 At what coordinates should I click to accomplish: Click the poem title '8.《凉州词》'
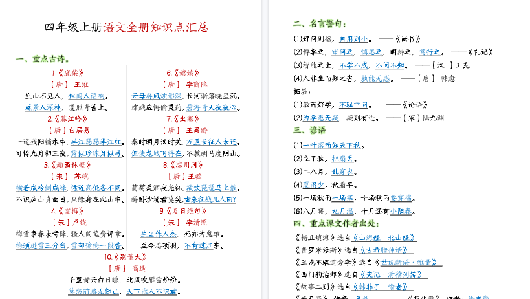point(183,165)
